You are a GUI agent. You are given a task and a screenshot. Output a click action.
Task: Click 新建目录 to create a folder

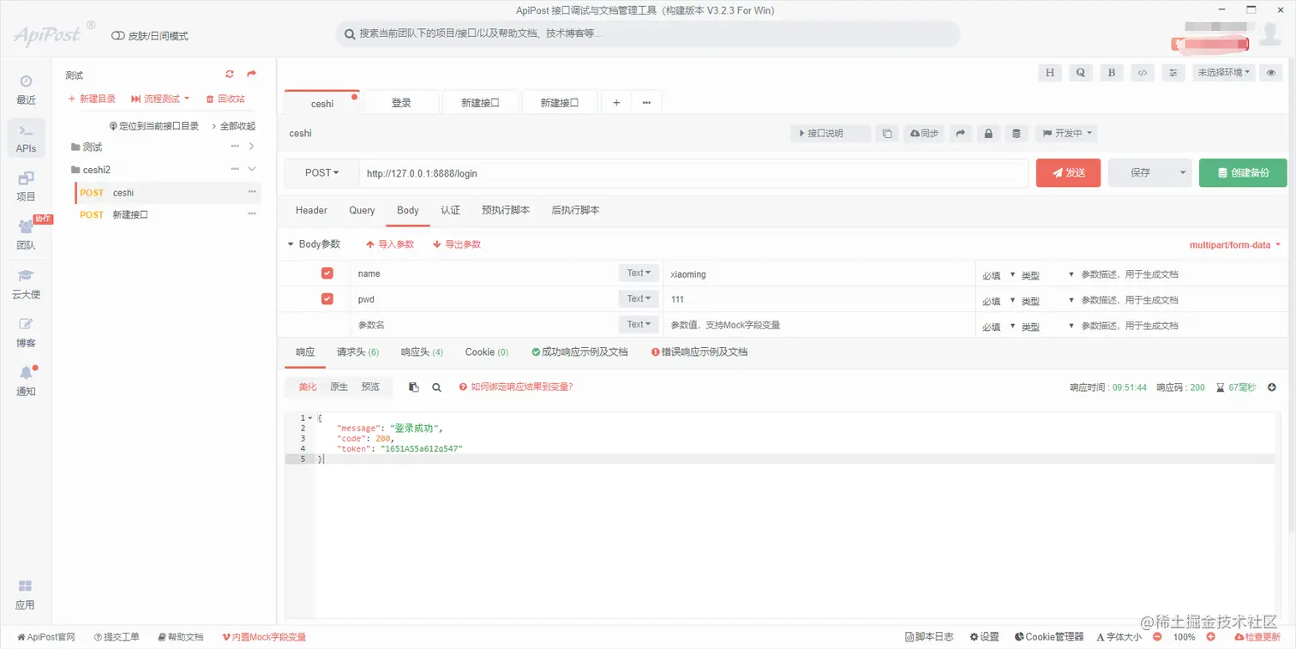pos(92,99)
